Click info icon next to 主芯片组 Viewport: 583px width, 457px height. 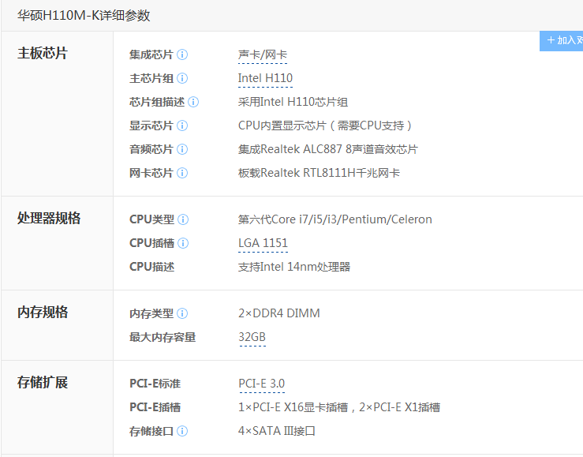[x=182, y=78]
